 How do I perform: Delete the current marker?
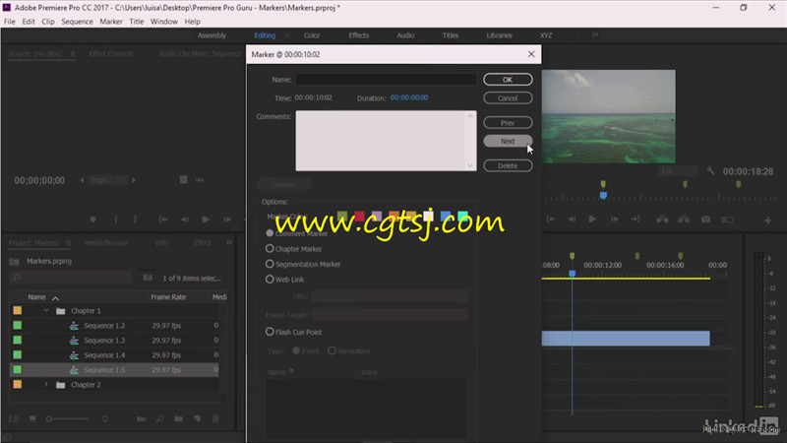[508, 165]
